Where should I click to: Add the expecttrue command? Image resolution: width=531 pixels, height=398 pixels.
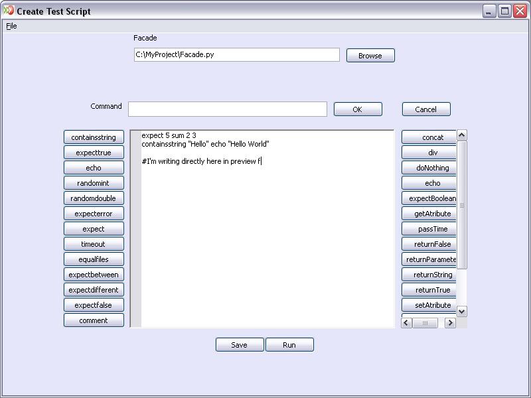tap(94, 153)
